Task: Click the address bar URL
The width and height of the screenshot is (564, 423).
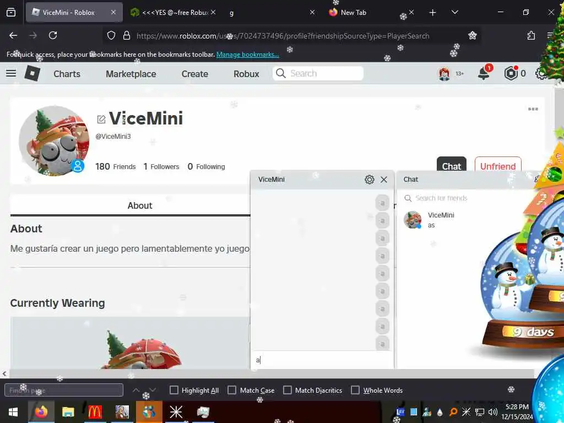Action: pos(283,36)
